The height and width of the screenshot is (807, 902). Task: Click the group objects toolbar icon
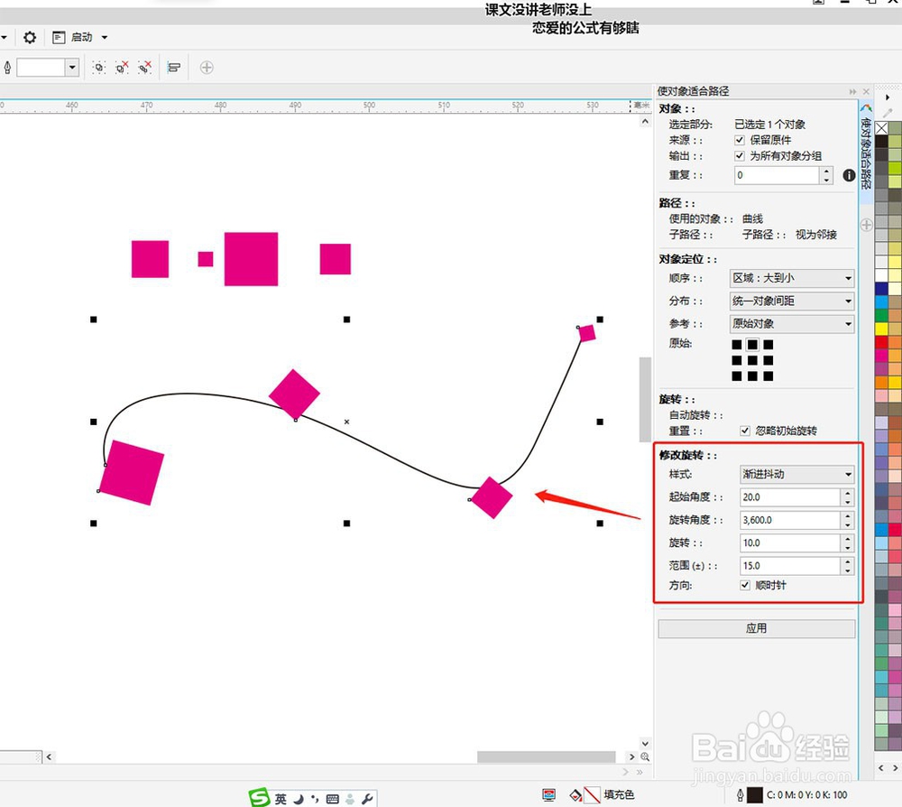click(99, 68)
